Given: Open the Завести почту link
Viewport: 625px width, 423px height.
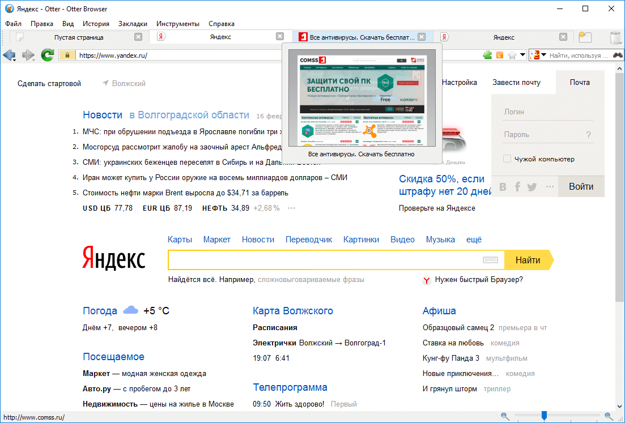Looking at the screenshot, I should click(516, 83).
